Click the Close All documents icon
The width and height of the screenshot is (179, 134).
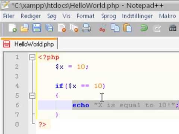74,28
